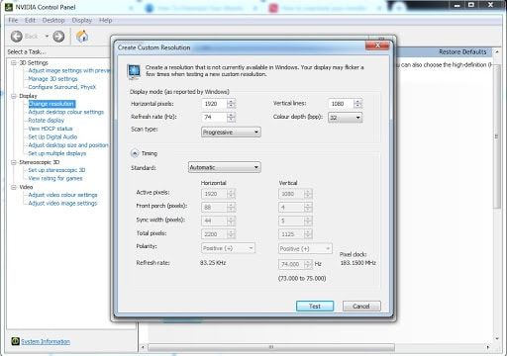
Task: Select View HDCP status
Action: coord(51,129)
